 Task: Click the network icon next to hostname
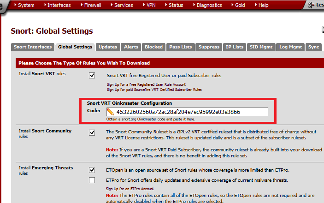pyautogui.click(x=311, y=5)
